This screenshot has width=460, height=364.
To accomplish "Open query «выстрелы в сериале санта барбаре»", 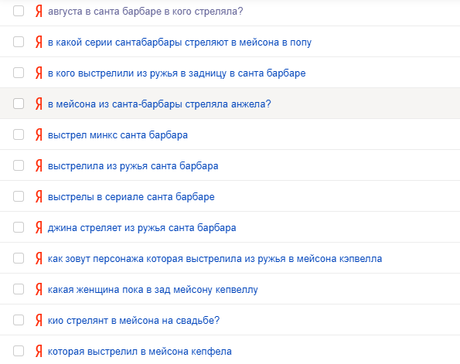I will tap(131, 197).
